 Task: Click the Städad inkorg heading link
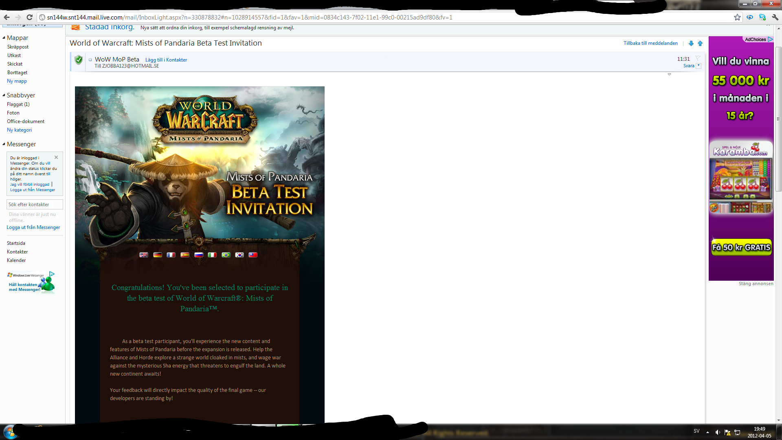pyautogui.click(x=110, y=27)
